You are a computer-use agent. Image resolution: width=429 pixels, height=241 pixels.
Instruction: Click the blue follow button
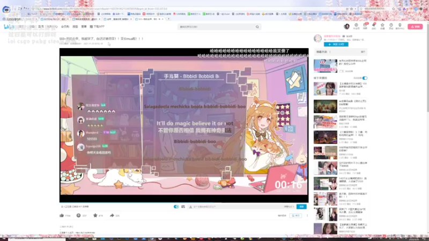pyautogui.click(x=336, y=44)
